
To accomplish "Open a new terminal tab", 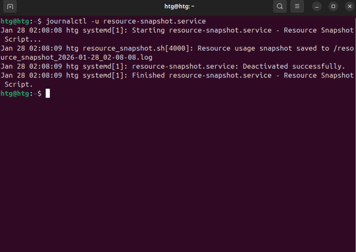I will coord(10,7).
